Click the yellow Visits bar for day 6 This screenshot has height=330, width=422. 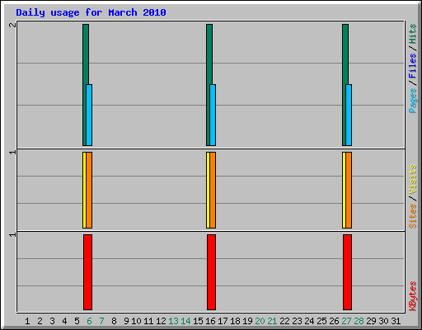84,190
